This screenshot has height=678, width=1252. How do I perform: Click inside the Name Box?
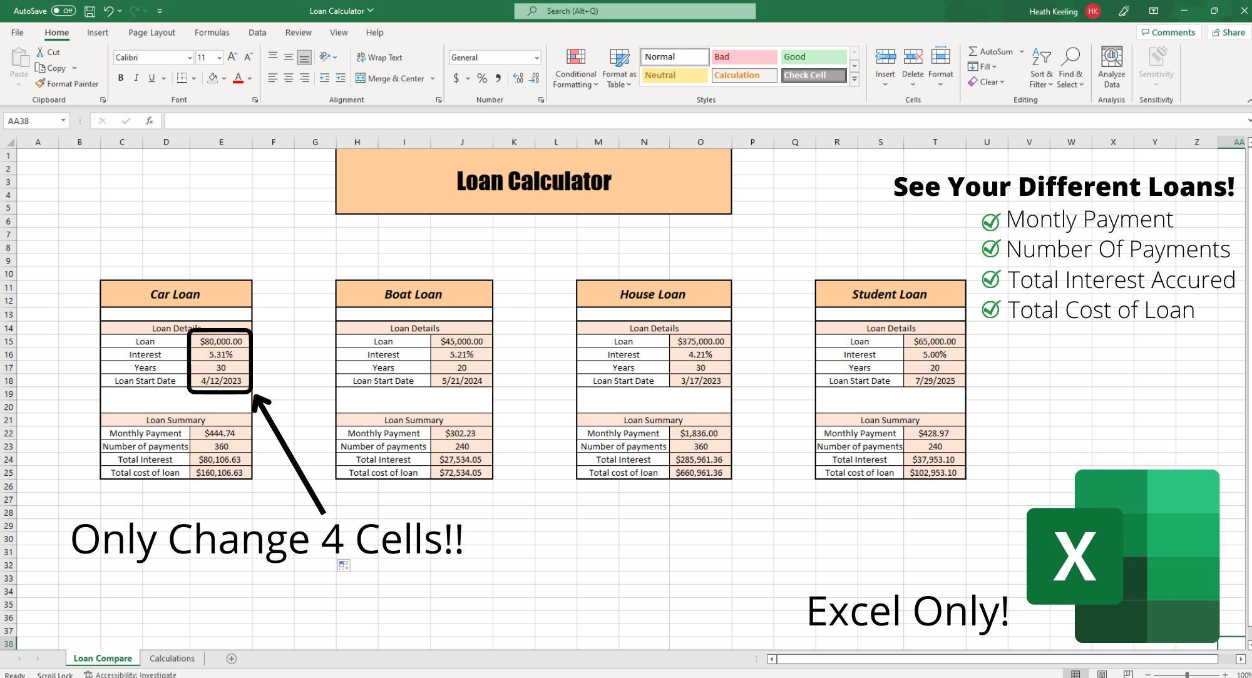[31, 120]
